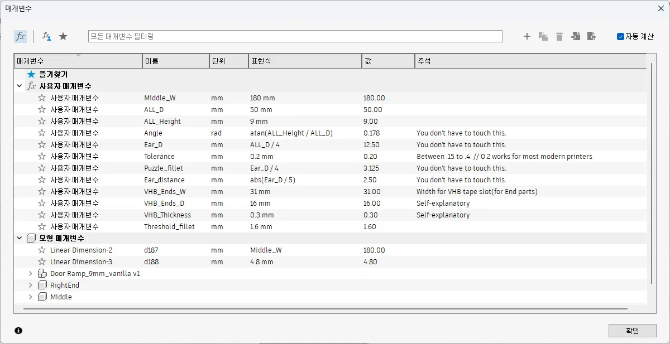Expand the Middle component node

click(x=31, y=297)
